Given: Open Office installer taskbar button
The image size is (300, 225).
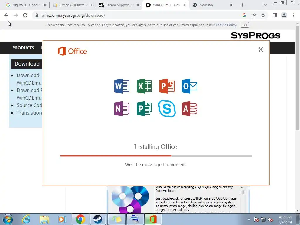Looking at the screenshot, I should point(153,219).
